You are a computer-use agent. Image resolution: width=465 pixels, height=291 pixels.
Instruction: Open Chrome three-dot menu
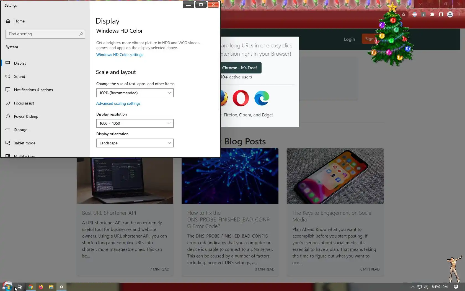459,14
